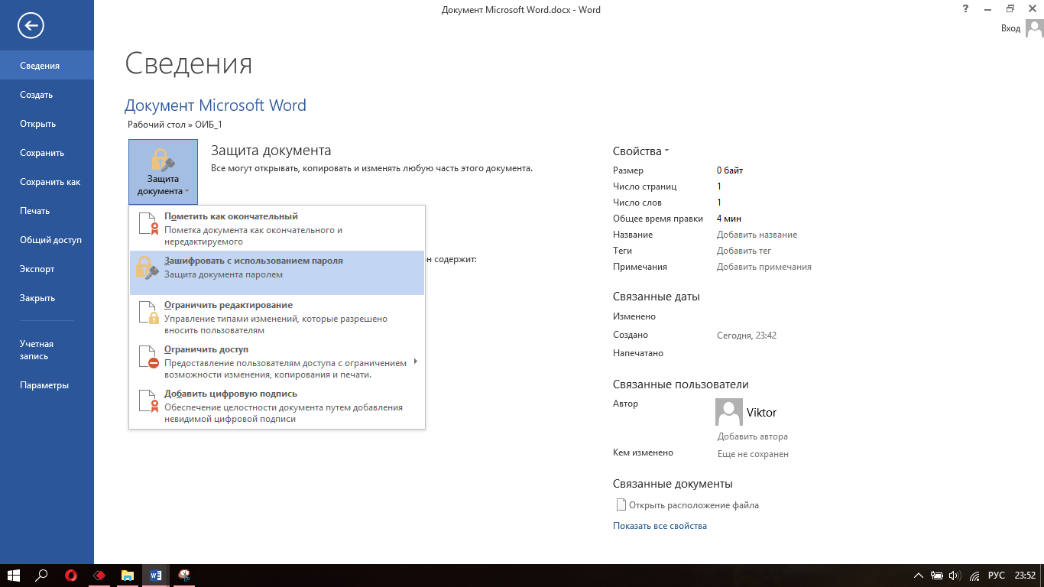Image resolution: width=1044 pixels, height=587 pixels.
Task: Open Параметры from the sidebar
Action: point(47,385)
